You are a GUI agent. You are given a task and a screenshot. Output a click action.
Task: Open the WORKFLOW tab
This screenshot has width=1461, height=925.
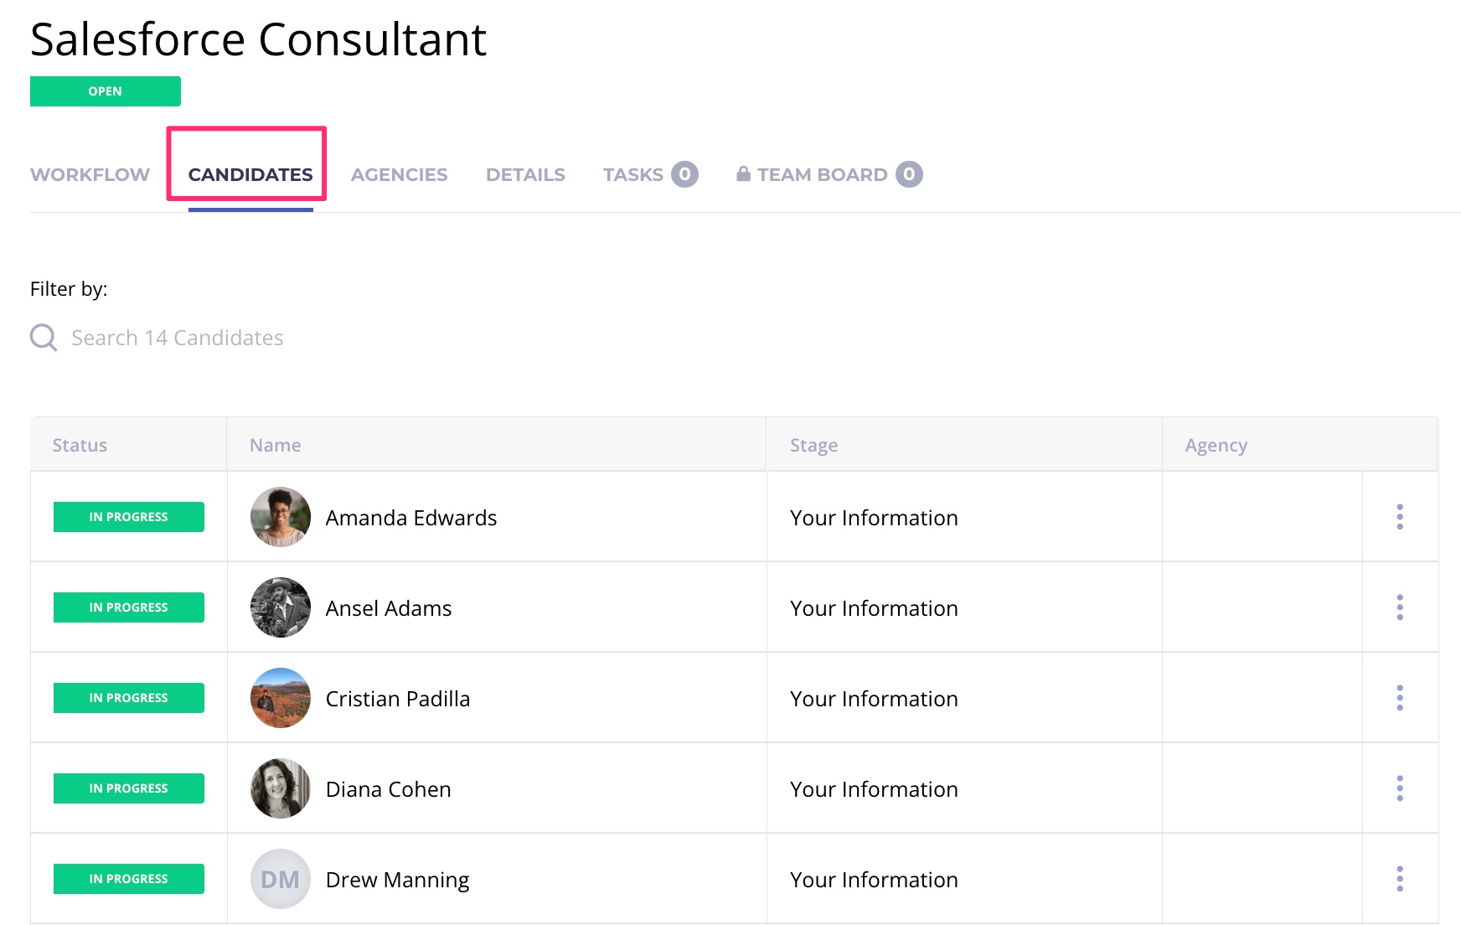90,174
